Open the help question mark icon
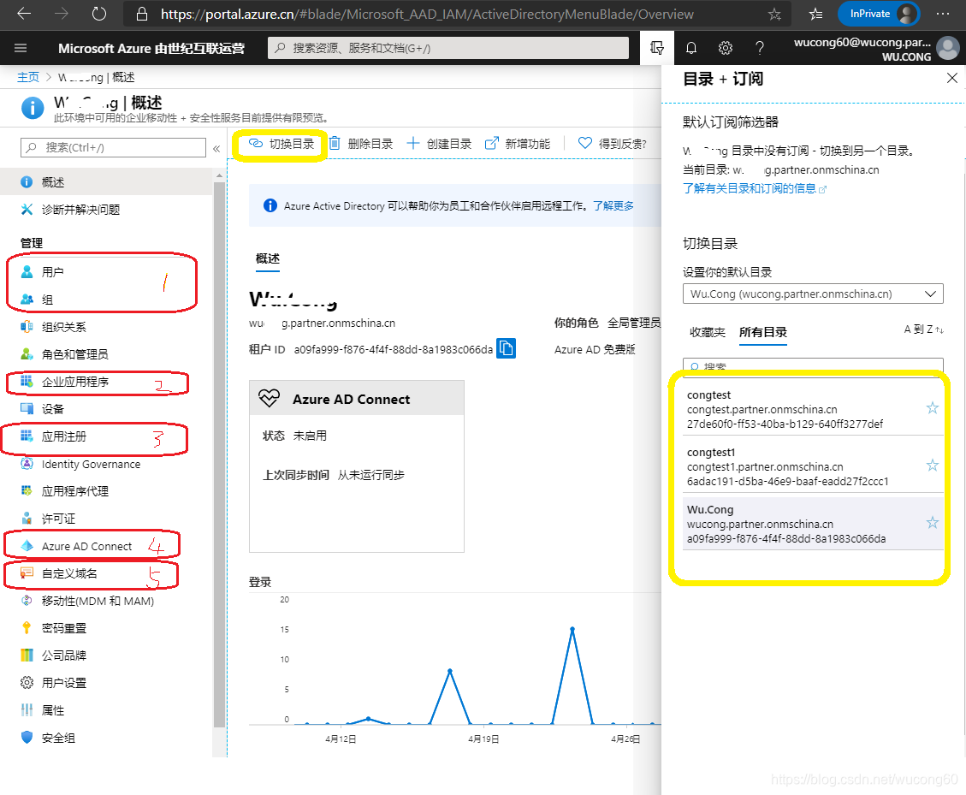Image resolution: width=966 pixels, height=795 pixels. pyautogui.click(x=760, y=48)
